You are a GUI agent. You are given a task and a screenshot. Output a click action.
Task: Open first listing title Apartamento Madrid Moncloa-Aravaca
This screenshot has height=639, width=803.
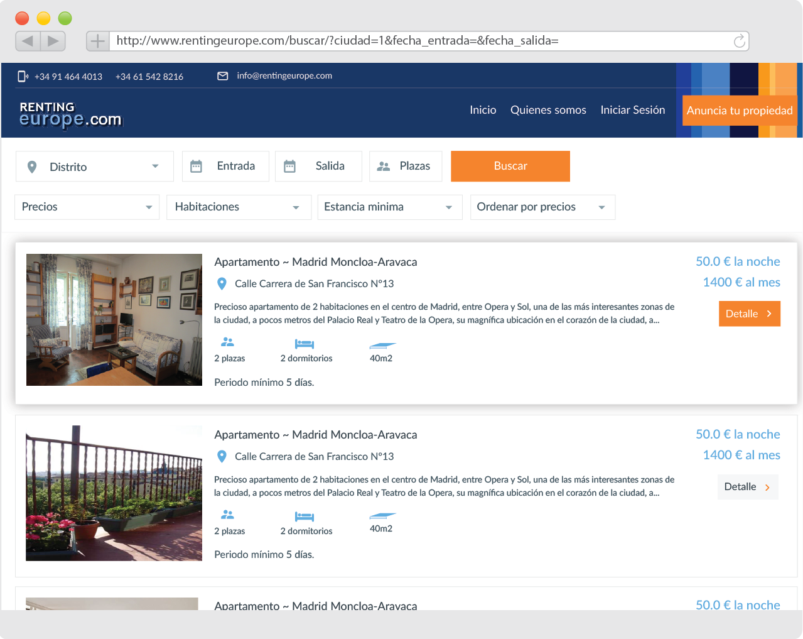point(316,262)
